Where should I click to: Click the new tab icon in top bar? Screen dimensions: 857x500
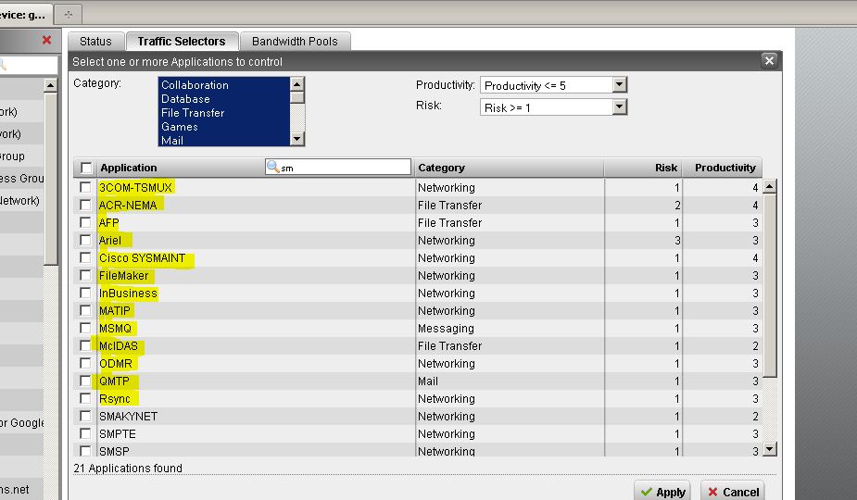point(69,14)
